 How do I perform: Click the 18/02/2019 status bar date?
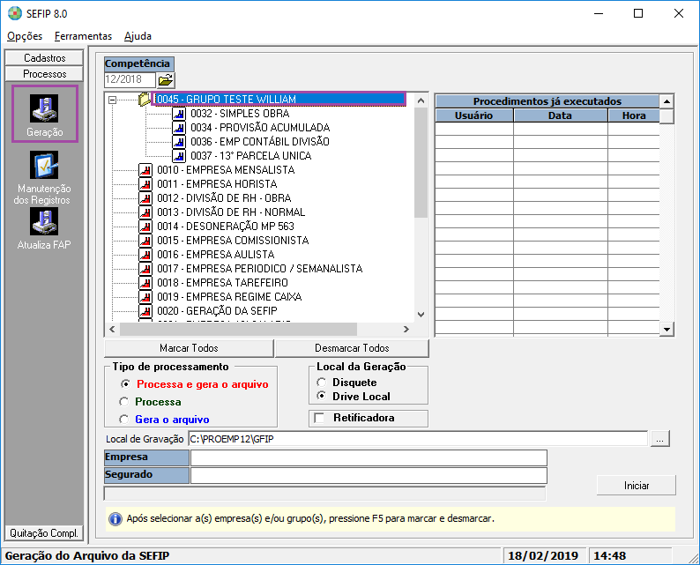543,556
